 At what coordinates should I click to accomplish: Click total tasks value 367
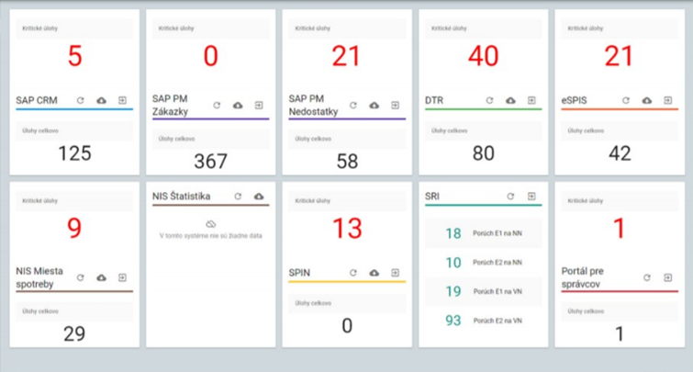211,162
